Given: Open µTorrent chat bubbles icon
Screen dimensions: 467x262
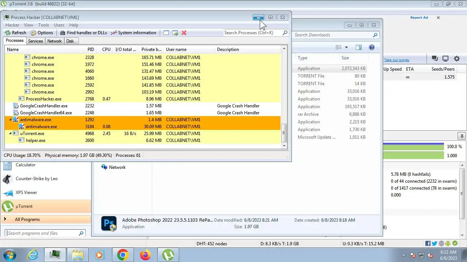Looking at the screenshot, I should pyautogui.click(x=435, y=59).
